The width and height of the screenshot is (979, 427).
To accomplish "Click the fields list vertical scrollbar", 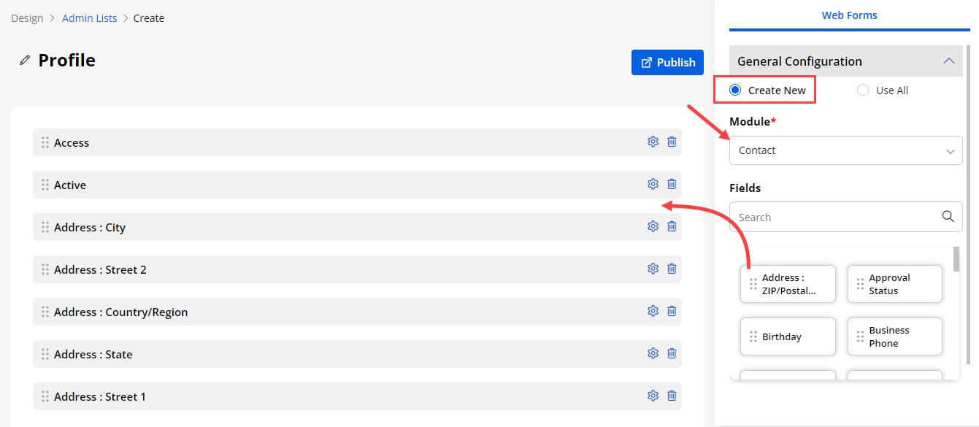I will coord(956,260).
